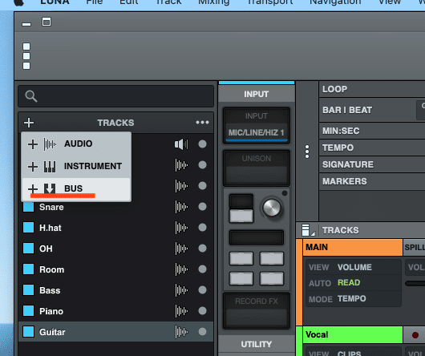Click the waveform icon on the OH row
Screen dimensions: 425x356
coord(181,249)
